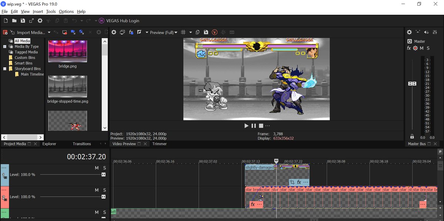
Task: Click the Master volume fader handle
Action: 412,84
